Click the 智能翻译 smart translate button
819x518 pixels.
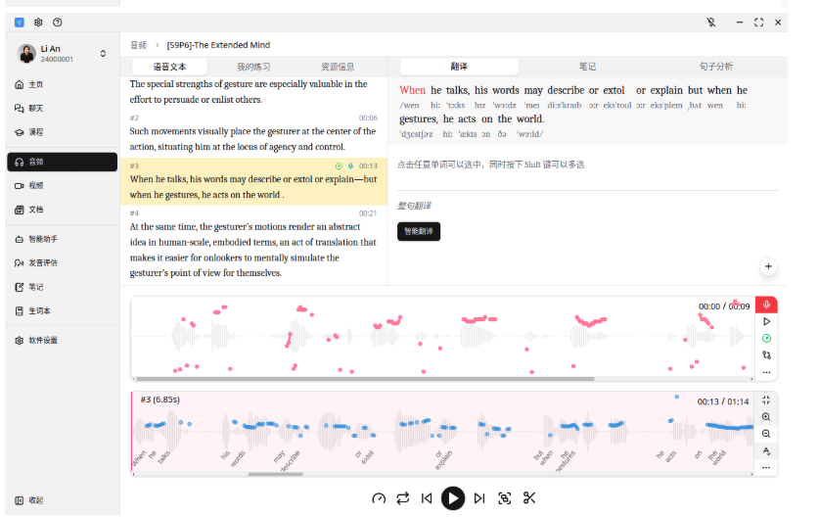[x=419, y=231]
